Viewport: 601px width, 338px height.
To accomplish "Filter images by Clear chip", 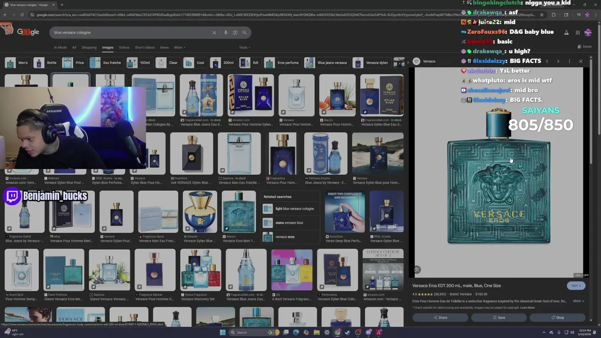I will [168, 62].
